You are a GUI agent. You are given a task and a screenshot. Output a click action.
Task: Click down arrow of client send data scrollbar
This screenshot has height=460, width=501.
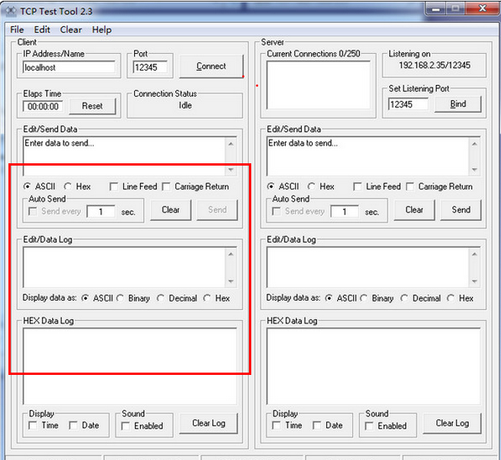point(231,169)
